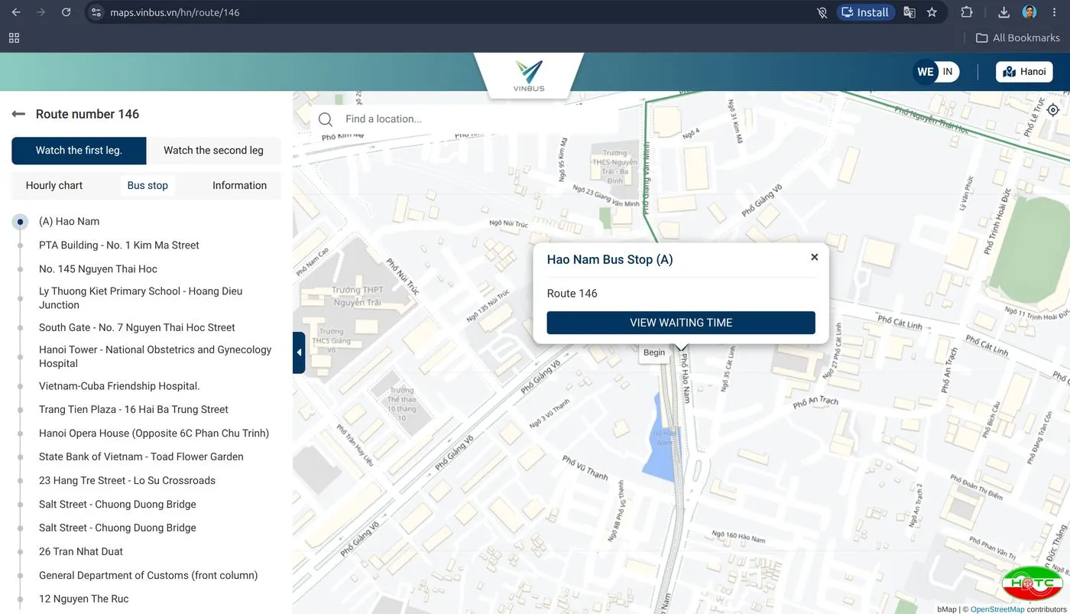Viewport: 1070px width, 614px height.
Task: Click VIEW WAITING TIME button
Action: 681,323
